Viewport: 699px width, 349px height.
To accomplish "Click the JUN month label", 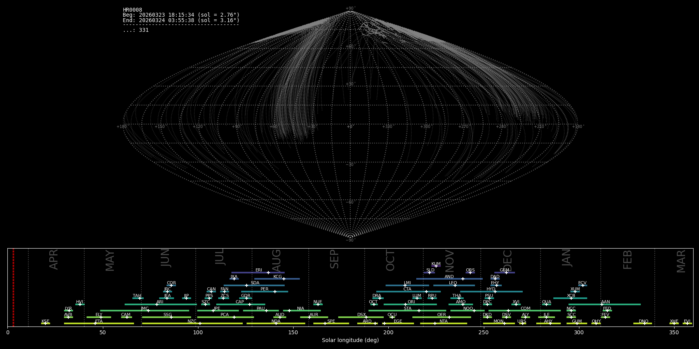I will [x=165, y=258].
